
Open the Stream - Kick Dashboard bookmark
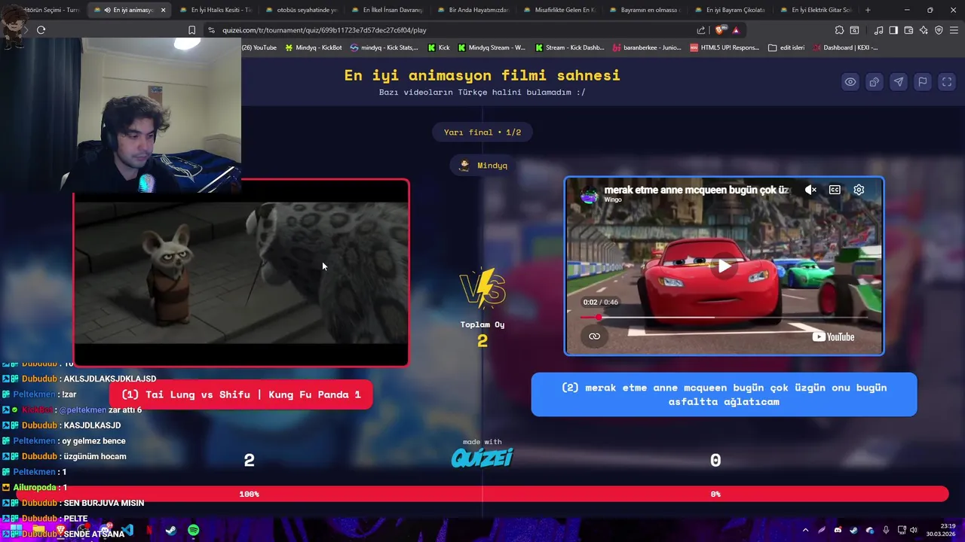tap(570, 47)
